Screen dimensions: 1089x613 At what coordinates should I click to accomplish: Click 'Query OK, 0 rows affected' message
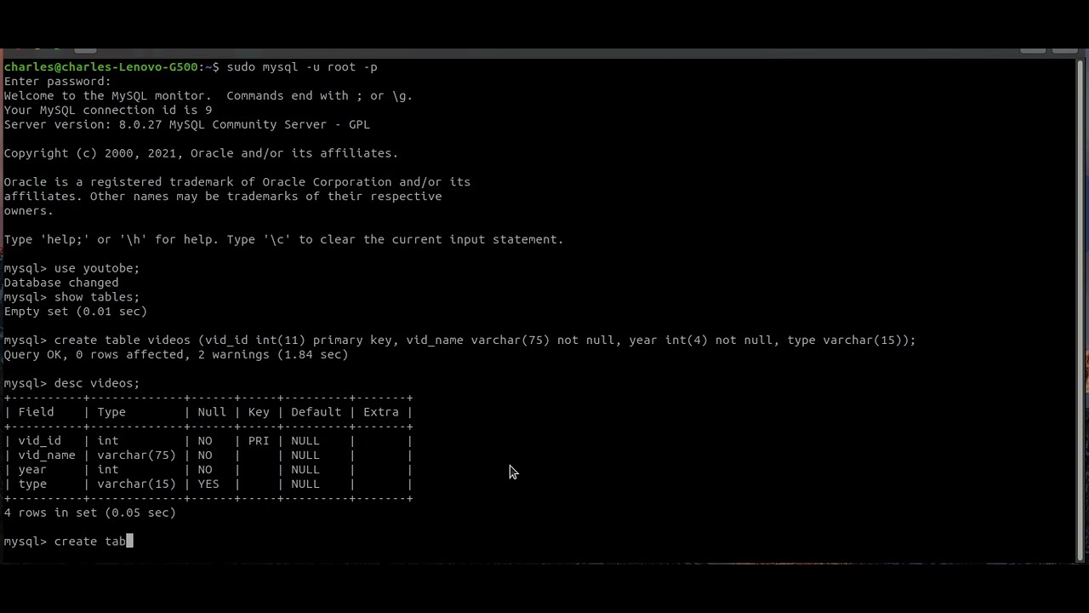(x=176, y=355)
